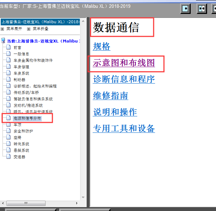The image size is (216, 211).
Task: Click the 菜单折叠 menu collapse icon
Action: click(x=29, y=29)
